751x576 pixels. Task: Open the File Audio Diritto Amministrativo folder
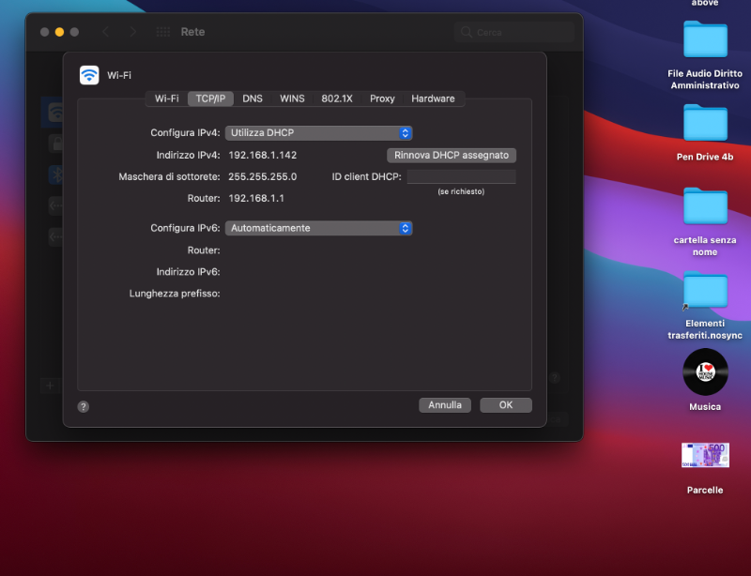coord(705,39)
